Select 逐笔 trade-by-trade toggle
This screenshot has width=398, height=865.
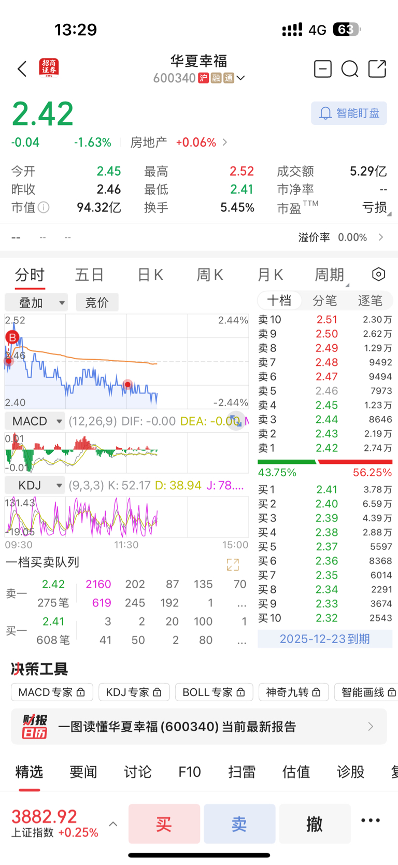click(370, 301)
